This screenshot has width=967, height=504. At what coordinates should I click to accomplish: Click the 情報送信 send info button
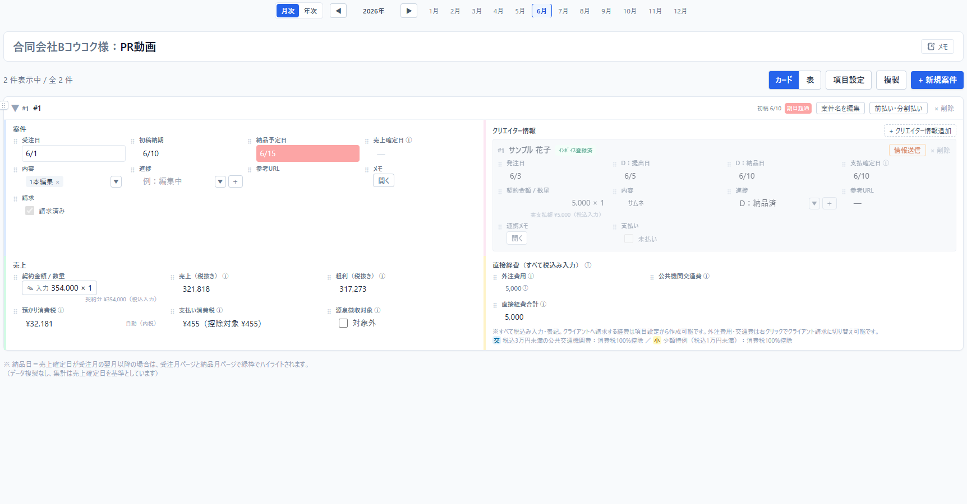[907, 150]
